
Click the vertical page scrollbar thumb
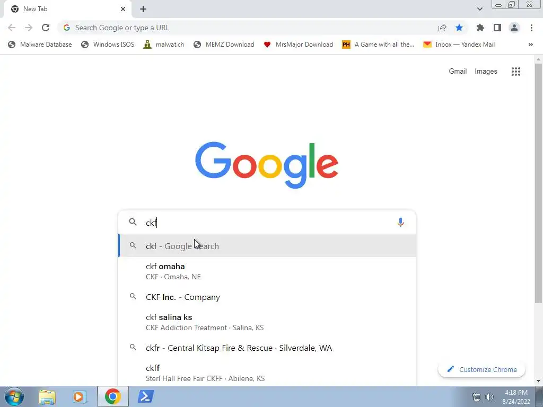point(538,183)
